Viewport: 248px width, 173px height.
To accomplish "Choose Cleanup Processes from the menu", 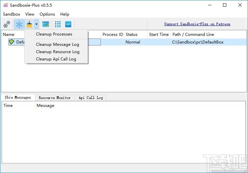I will coord(54,34).
